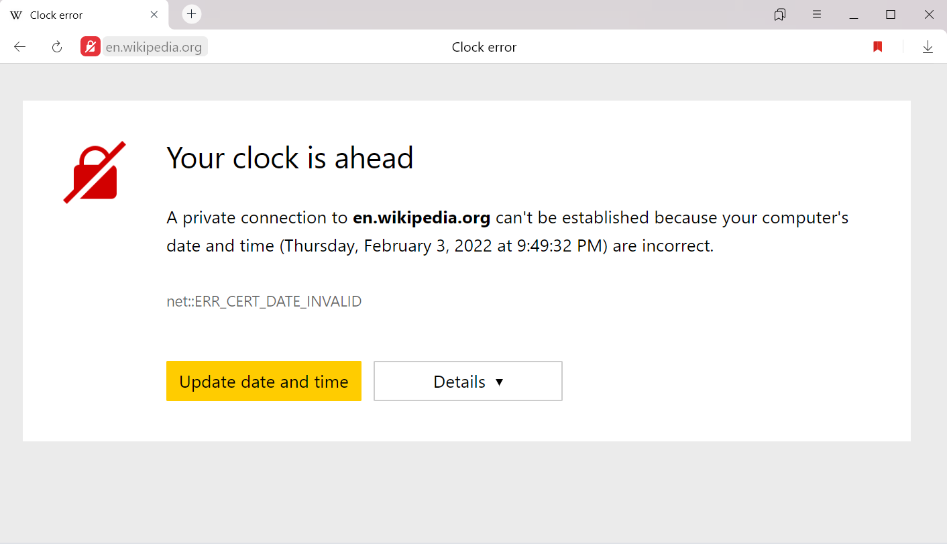The height and width of the screenshot is (544, 947).
Task: Click the red bookmark icon
Action: click(x=877, y=47)
